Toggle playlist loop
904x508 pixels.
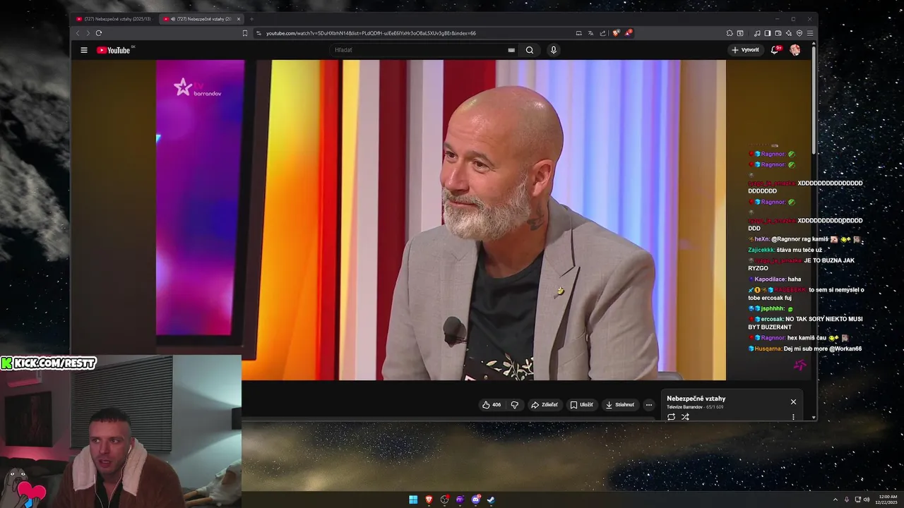(671, 417)
